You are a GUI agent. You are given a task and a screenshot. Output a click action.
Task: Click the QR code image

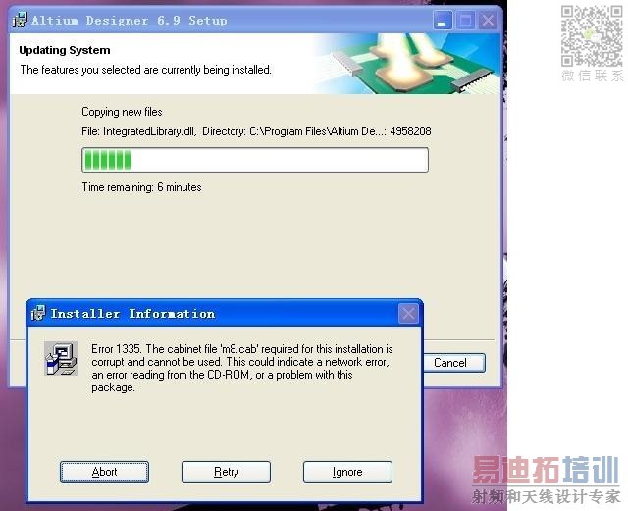592,36
